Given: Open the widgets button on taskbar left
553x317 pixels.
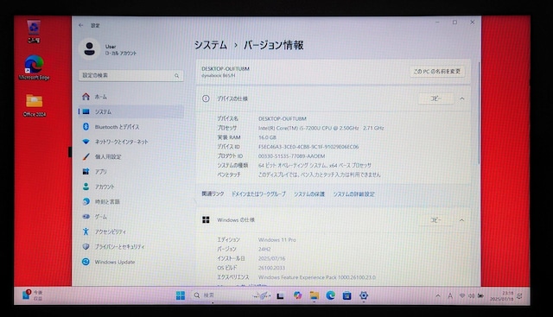Looking at the screenshot, I should pos(32,295).
